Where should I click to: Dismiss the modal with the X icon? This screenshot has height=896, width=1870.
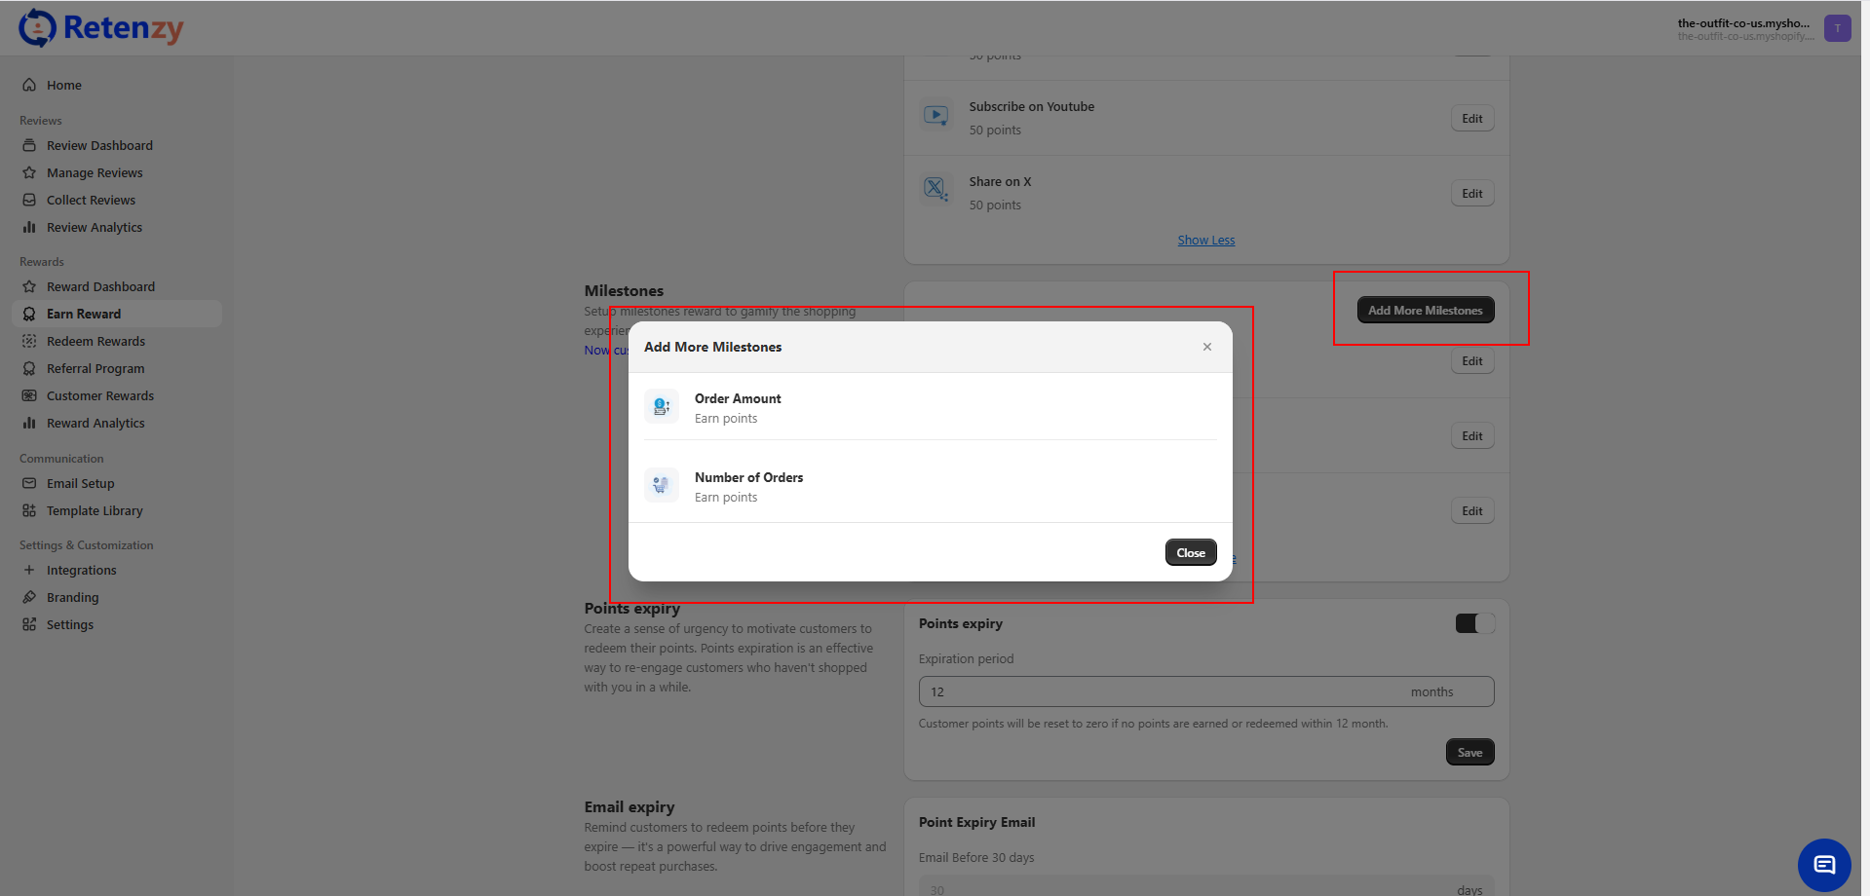1206,347
